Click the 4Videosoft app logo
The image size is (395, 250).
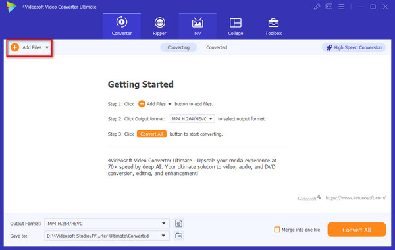point(11,7)
